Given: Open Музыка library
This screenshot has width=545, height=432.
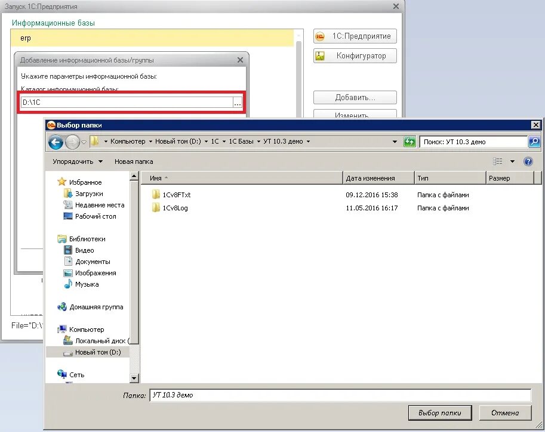Looking at the screenshot, I should (x=81, y=284).
